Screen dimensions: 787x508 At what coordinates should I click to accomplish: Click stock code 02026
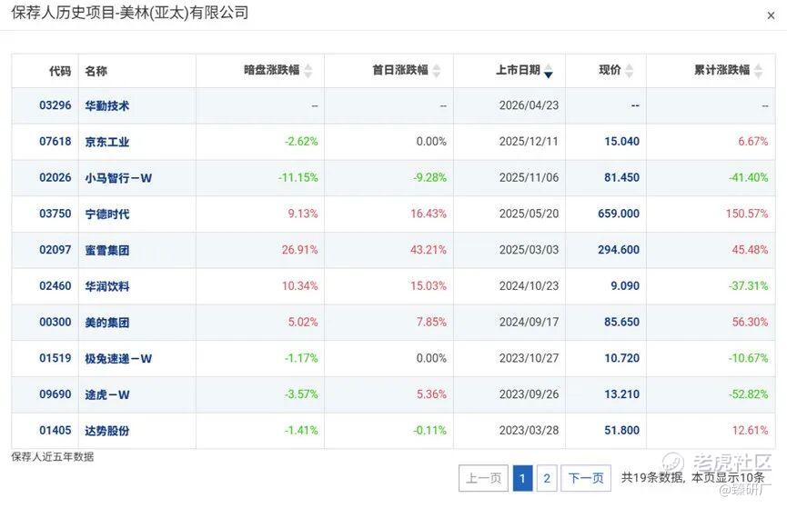(55, 177)
